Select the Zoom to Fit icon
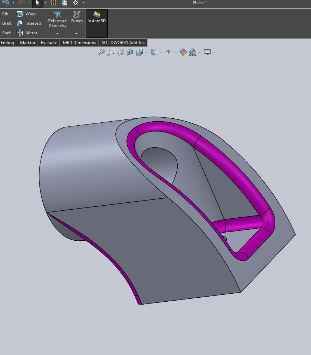The width and height of the screenshot is (311, 355). point(101,52)
